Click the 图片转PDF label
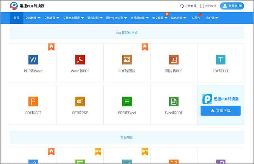This screenshot has width=254, height=164. 174,71
